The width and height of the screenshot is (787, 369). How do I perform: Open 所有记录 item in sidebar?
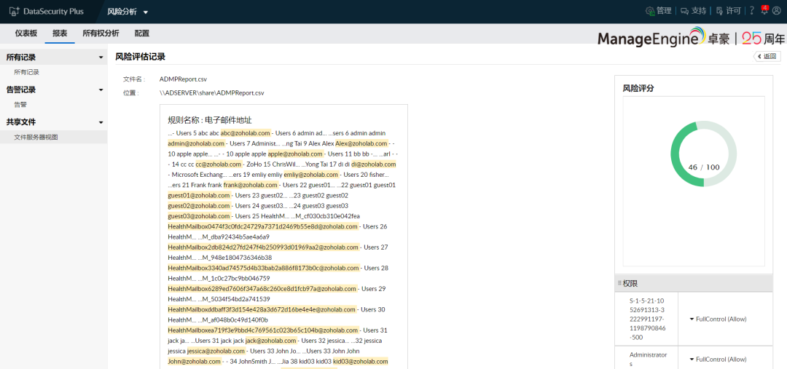(27, 72)
